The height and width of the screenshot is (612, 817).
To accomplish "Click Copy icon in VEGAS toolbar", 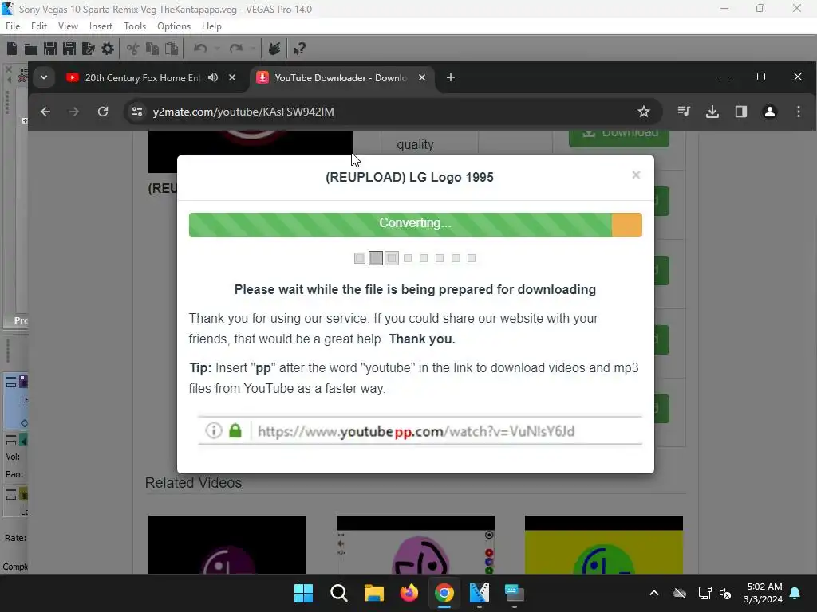I will click(152, 49).
